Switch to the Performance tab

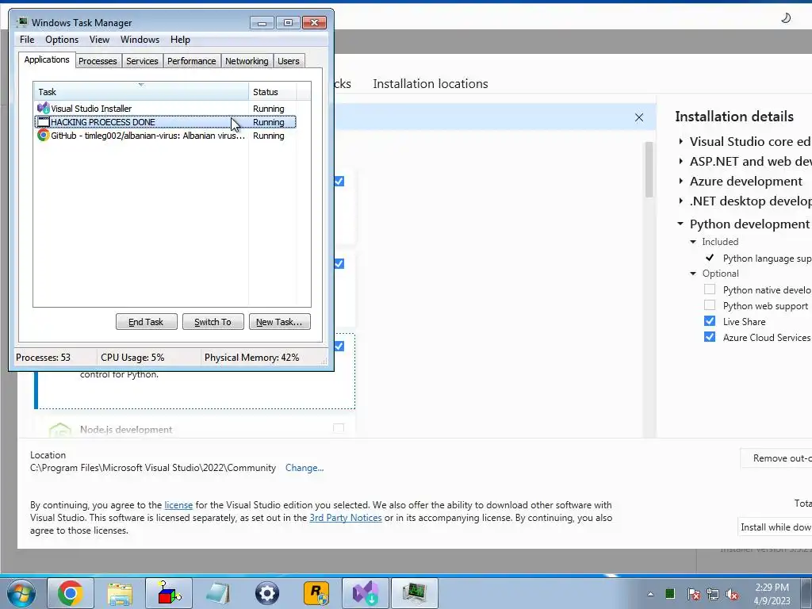[191, 61]
